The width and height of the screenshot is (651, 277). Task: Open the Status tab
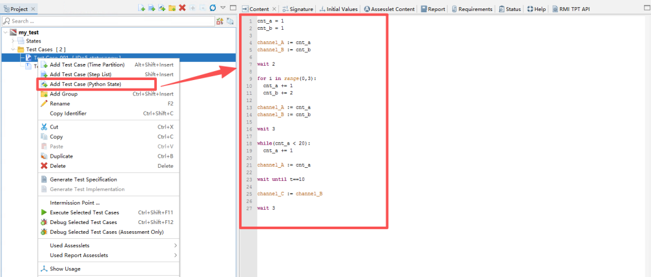510,9
